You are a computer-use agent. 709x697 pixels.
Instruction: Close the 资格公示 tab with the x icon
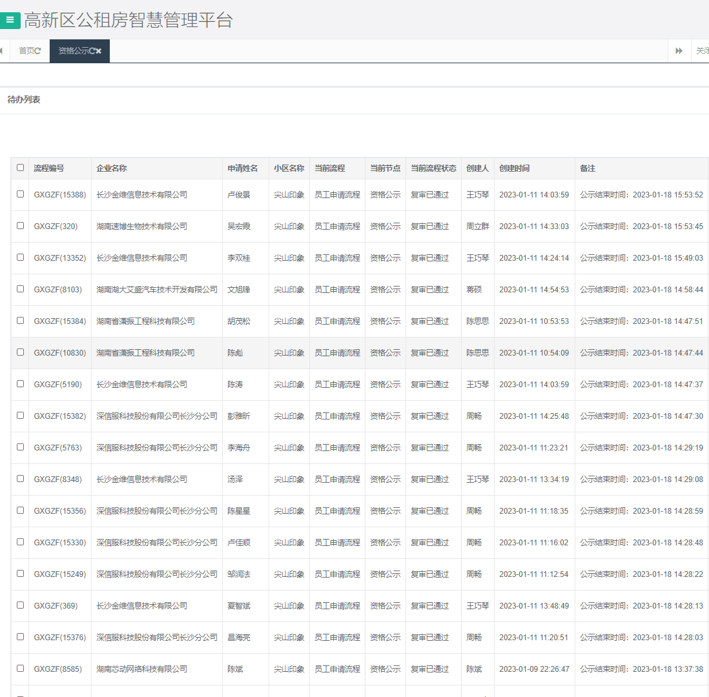click(x=99, y=51)
